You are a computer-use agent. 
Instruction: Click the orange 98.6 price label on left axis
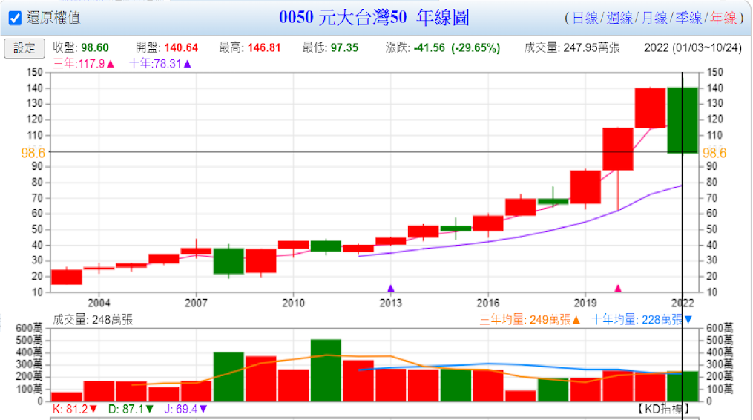point(33,153)
